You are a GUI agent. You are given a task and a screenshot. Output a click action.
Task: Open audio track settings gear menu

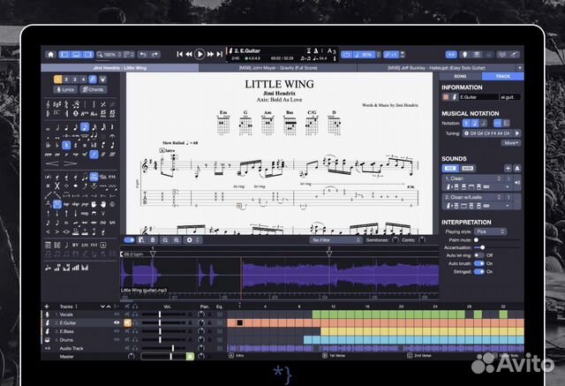tap(192, 240)
